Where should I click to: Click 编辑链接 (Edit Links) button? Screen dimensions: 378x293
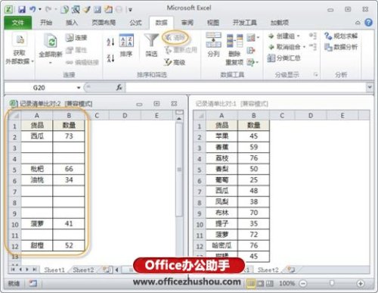pyautogui.click(x=82, y=62)
